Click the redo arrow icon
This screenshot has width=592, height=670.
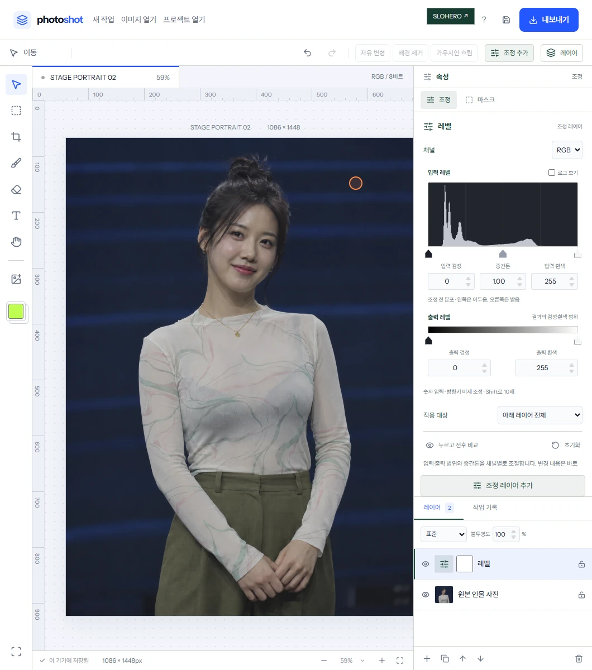pyautogui.click(x=332, y=53)
